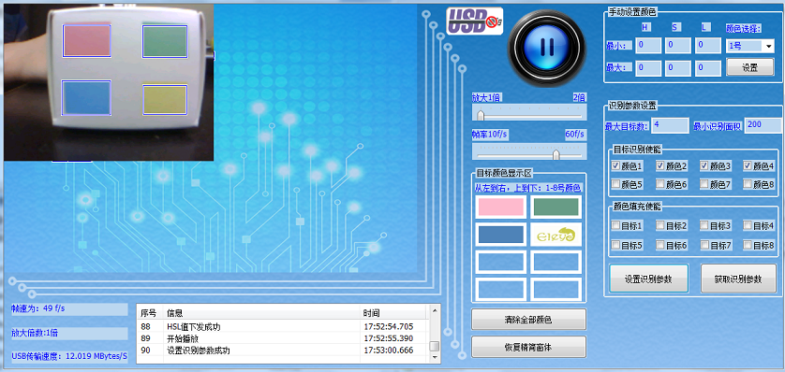Click the 设置识别参数 button
Screen dimensions: 785x372
pos(648,279)
